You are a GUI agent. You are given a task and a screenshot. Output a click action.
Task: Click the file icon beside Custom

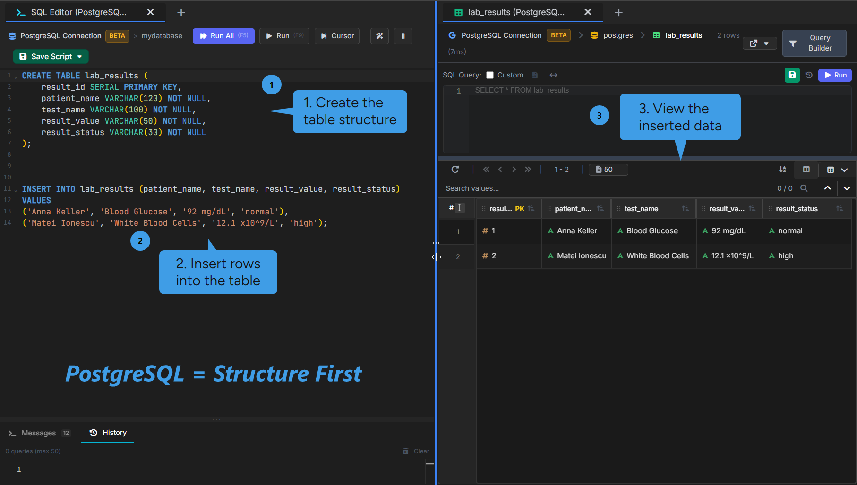535,75
